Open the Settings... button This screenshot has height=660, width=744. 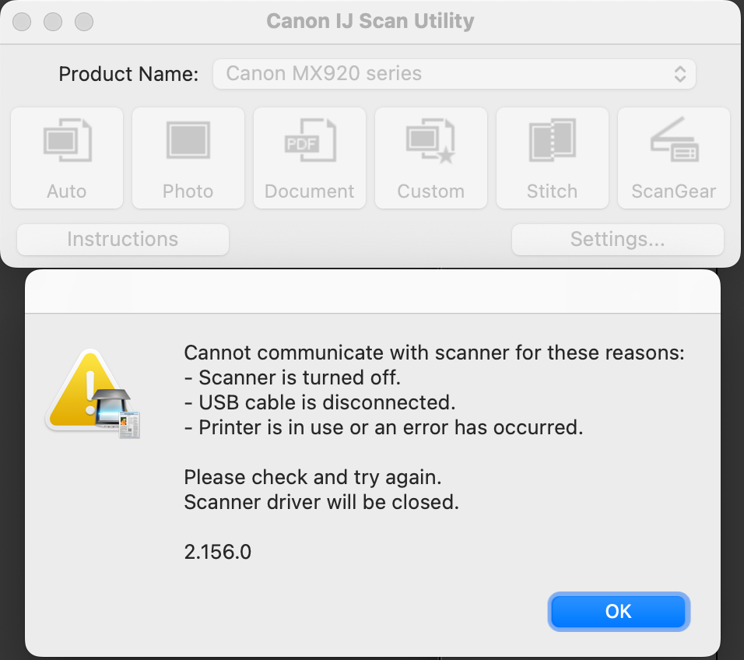(x=618, y=240)
